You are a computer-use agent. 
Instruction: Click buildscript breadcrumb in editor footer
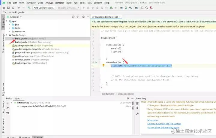pos(108,94)
